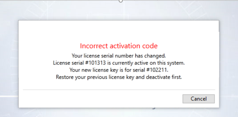Click the serial number #102211

[158, 70]
